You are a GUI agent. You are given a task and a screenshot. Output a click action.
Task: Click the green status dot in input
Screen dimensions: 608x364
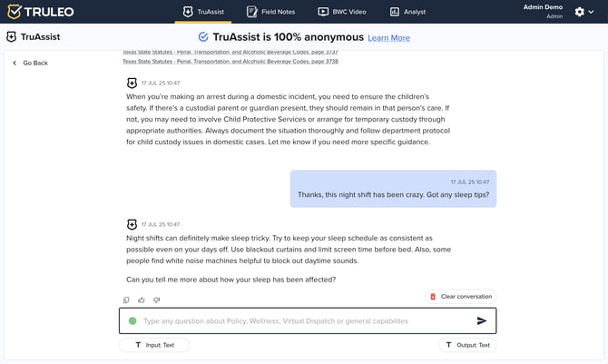pos(132,320)
